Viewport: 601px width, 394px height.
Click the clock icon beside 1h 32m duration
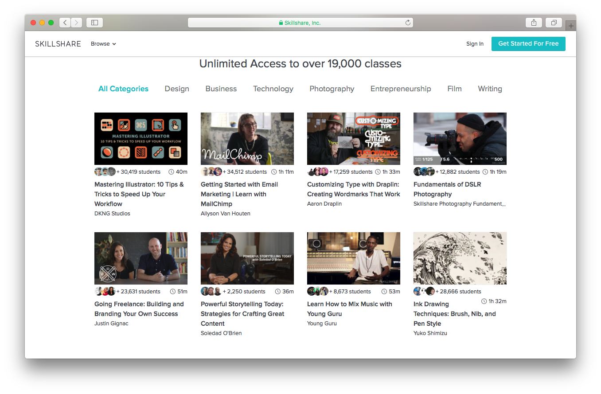(484, 301)
